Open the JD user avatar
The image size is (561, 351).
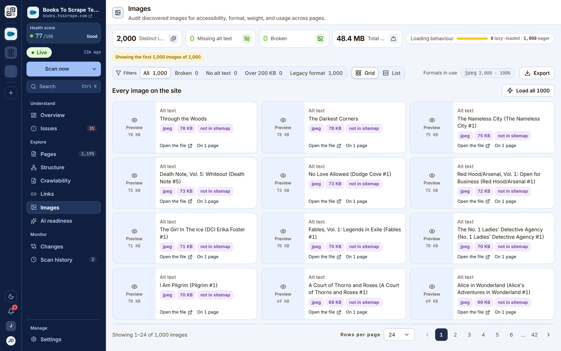pyautogui.click(x=11, y=341)
